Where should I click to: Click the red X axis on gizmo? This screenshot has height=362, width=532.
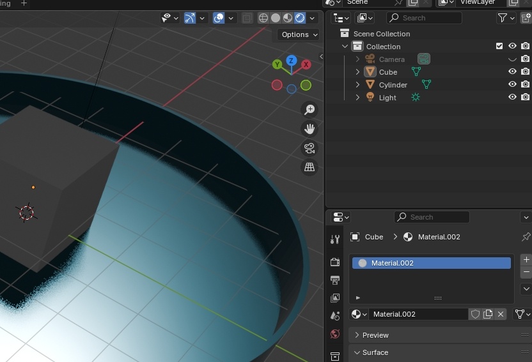[x=306, y=64]
